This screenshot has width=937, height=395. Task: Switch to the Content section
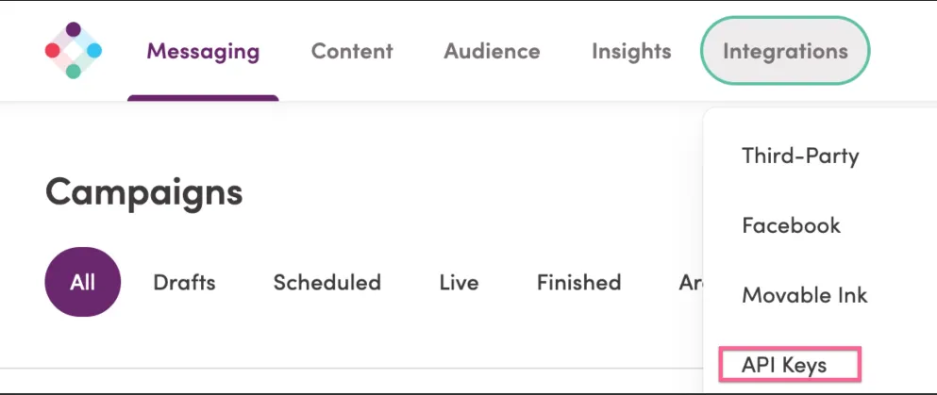352,51
